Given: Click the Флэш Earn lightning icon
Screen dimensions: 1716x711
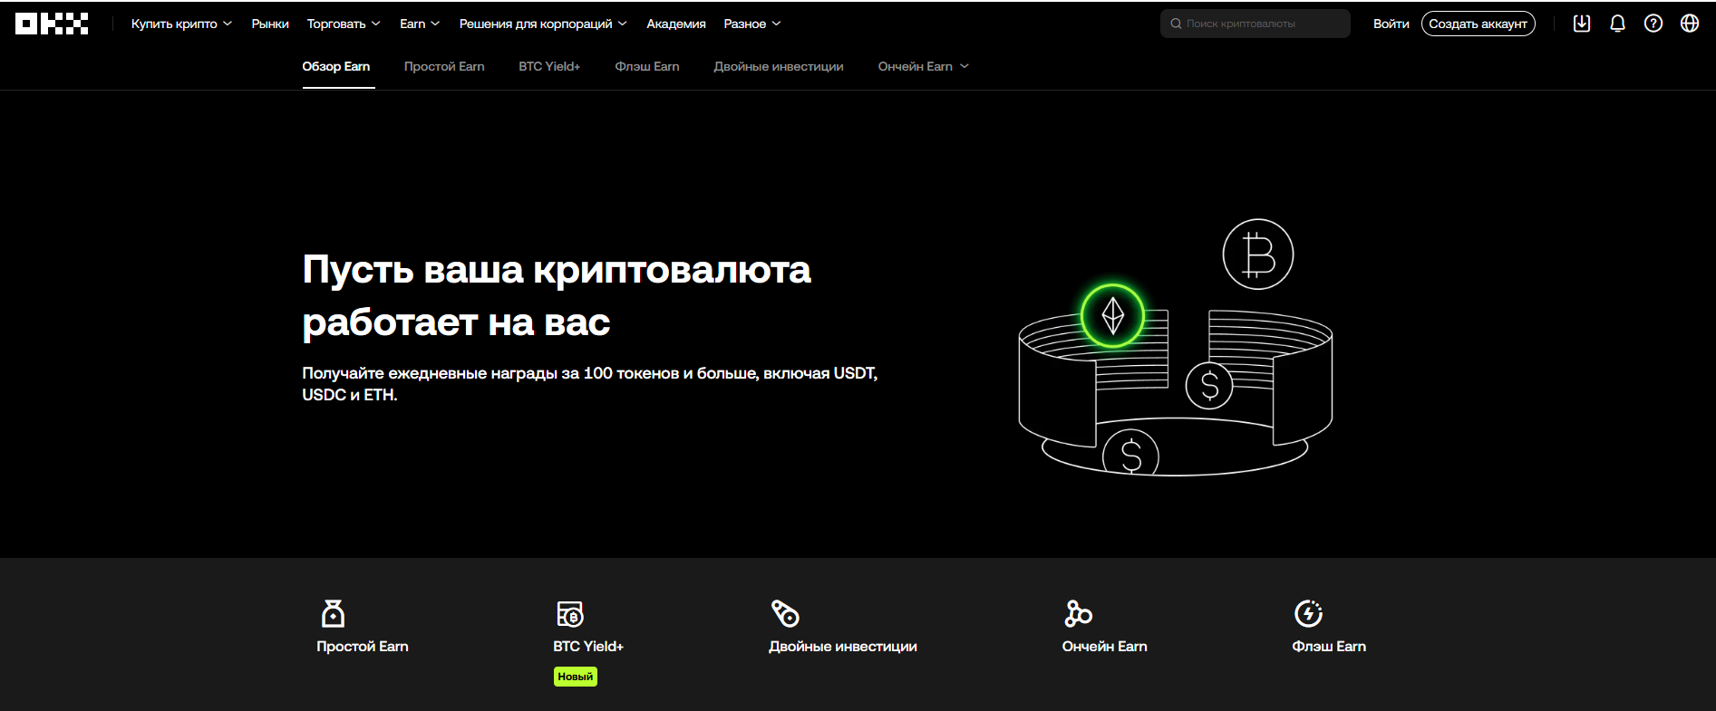Looking at the screenshot, I should [1308, 613].
